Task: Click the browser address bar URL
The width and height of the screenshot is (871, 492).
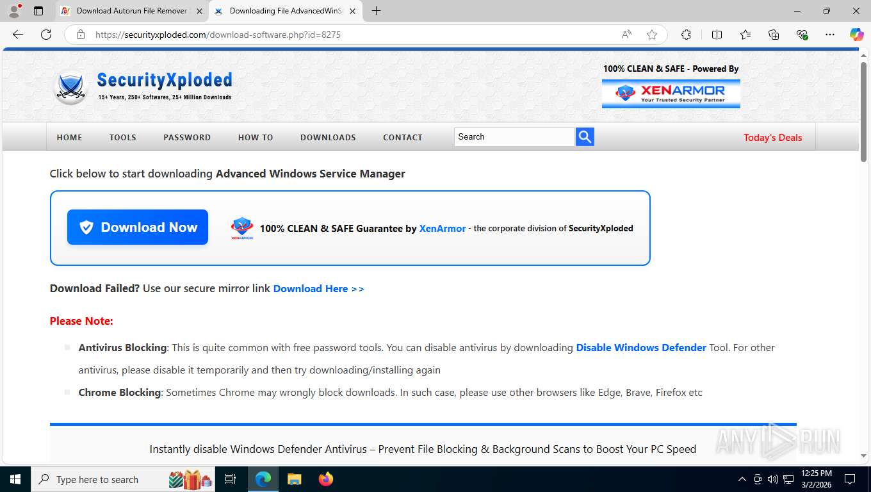Action: point(218,35)
